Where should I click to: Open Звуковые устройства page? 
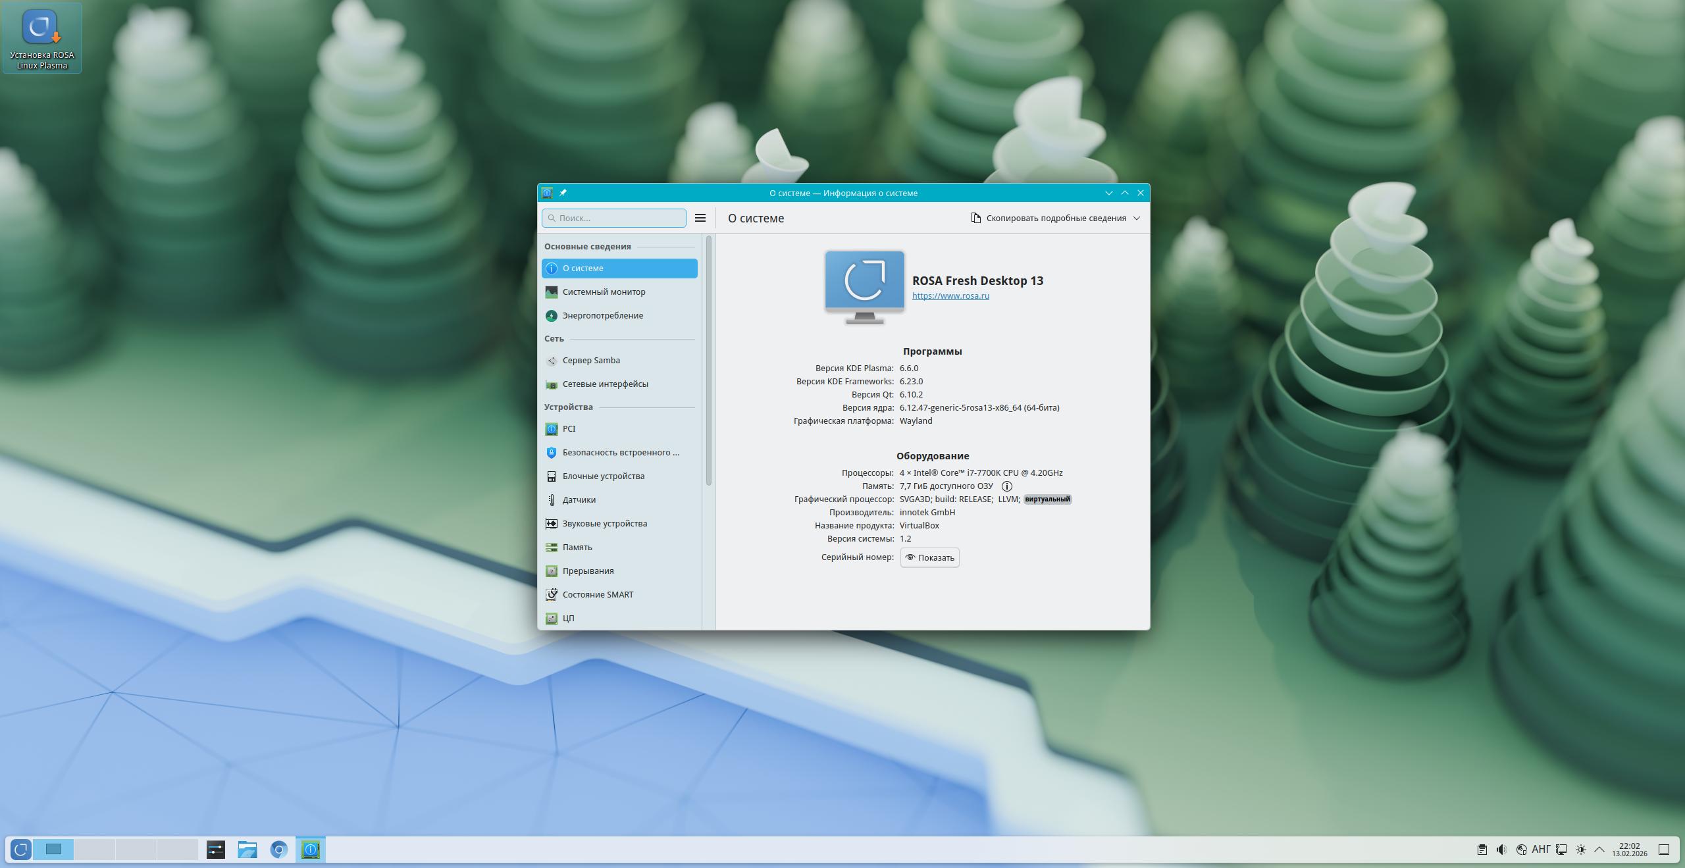[604, 523]
